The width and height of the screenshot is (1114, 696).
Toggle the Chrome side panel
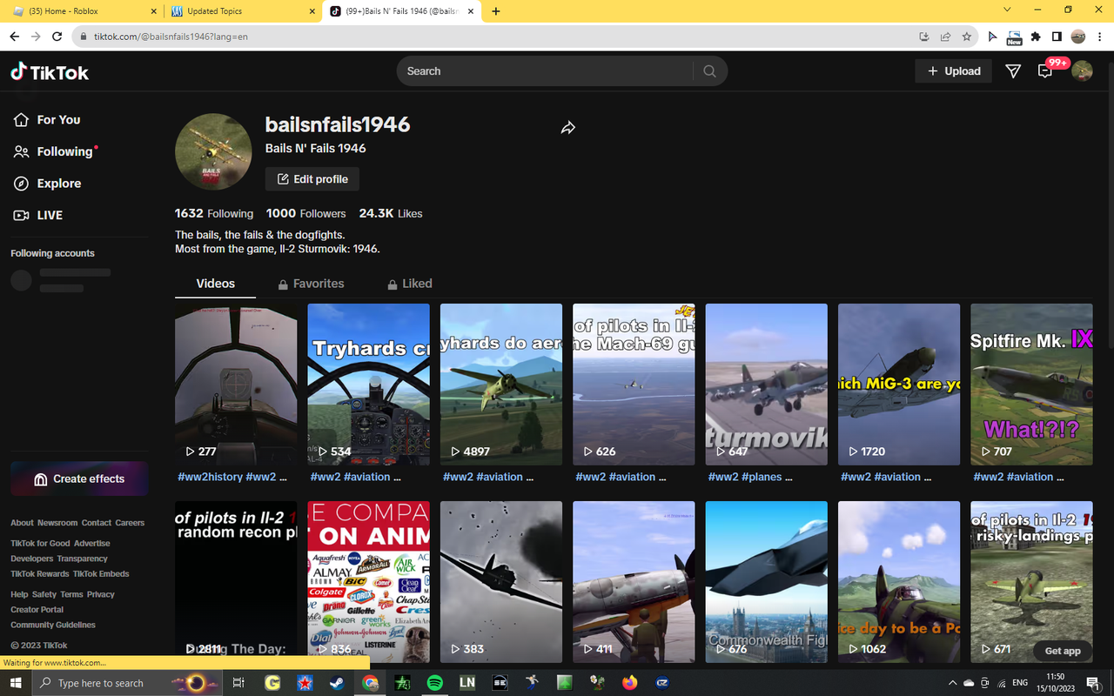[x=1057, y=37]
